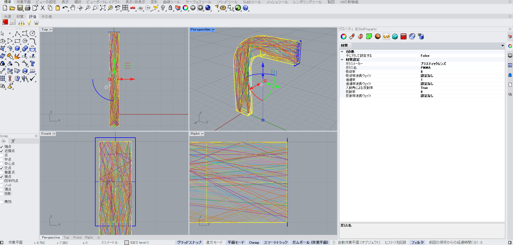
Task: Open the Box solid tool
Action: point(17,48)
